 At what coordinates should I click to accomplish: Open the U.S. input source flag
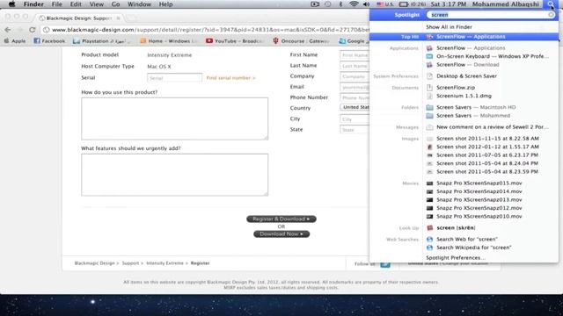[x=380, y=4]
